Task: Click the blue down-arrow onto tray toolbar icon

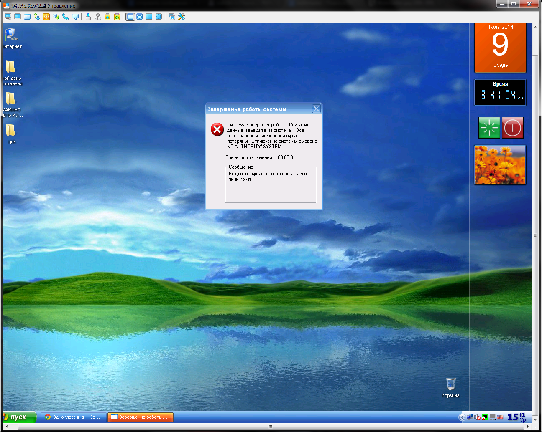Action: tap(88, 17)
